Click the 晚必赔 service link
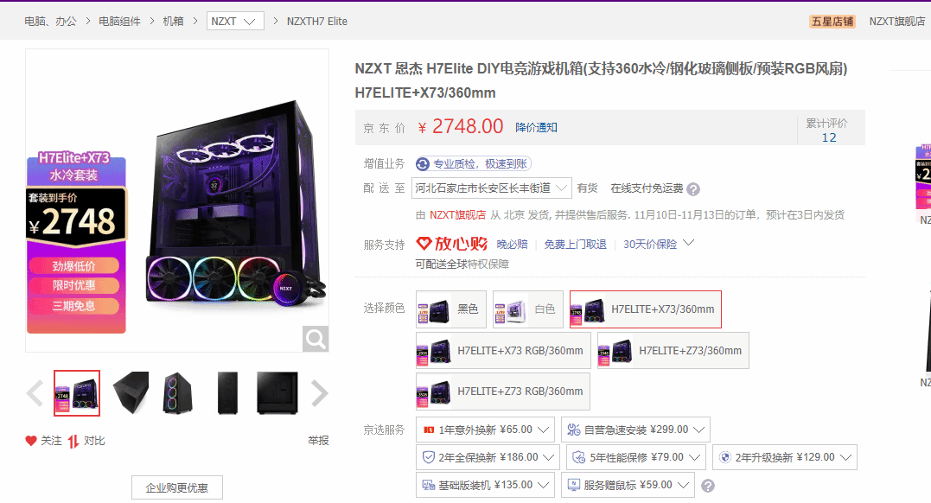This screenshot has height=503, width=931. [x=513, y=245]
